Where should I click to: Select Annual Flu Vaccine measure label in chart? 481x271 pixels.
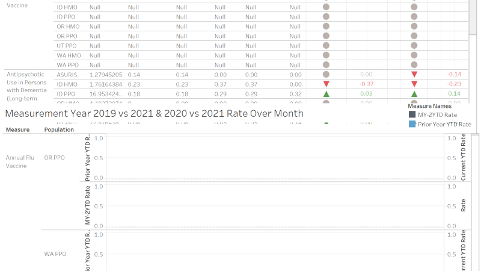[x=16, y=161]
